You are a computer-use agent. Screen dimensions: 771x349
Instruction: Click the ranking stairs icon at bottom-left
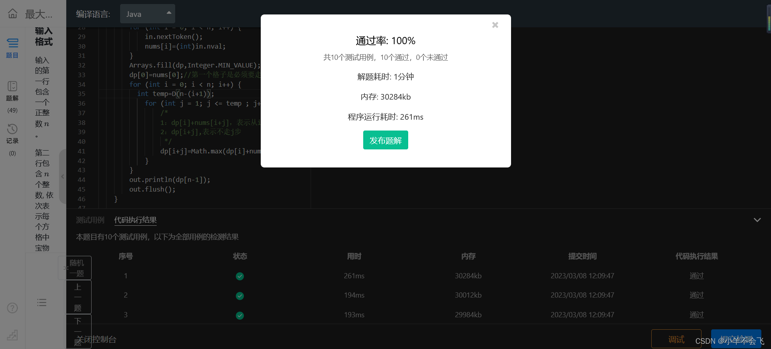(12, 335)
